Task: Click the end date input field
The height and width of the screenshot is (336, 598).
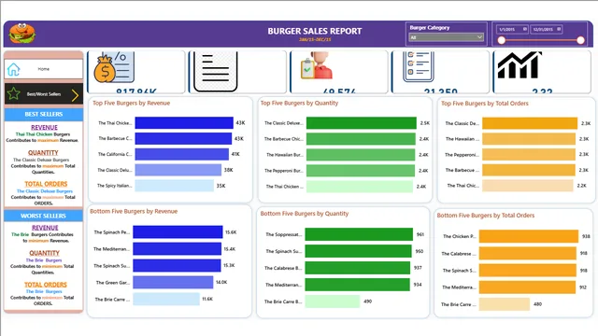Action: pos(547,29)
